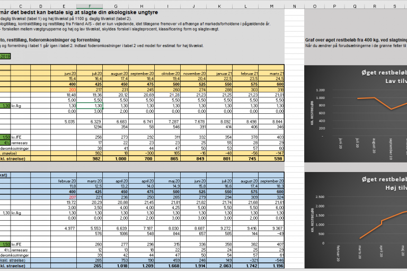Click the column S header
Viewport: 407px width, 271px height.
pos(395,6)
